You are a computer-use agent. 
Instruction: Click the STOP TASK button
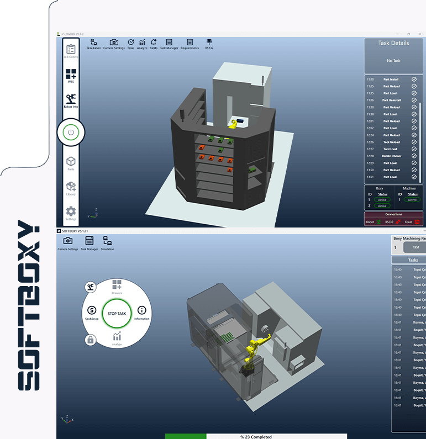tap(117, 313)
